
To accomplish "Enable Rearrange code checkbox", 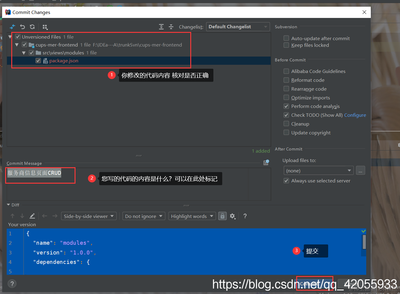I will pos(286,88).
